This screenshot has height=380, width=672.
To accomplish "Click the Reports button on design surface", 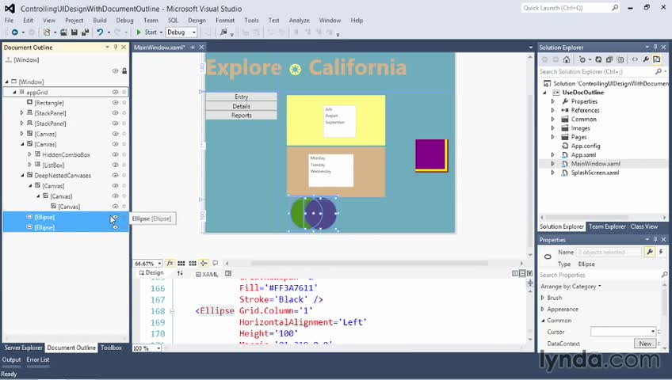I will 241,115.
